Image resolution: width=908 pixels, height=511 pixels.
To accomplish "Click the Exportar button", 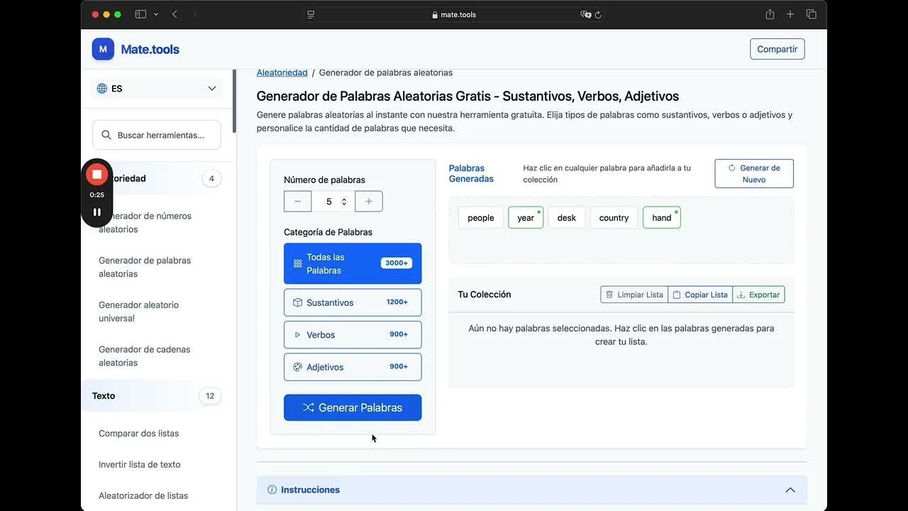I will (x=758, y=295).
